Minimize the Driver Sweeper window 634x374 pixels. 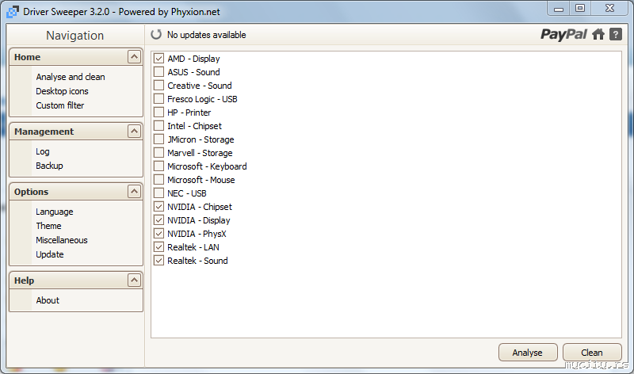coord(559,9)
